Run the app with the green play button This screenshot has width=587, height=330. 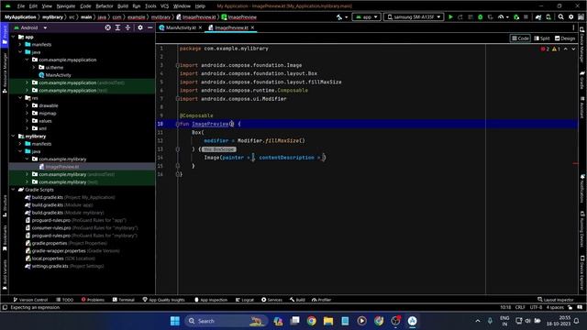click(x=450, y=17)
